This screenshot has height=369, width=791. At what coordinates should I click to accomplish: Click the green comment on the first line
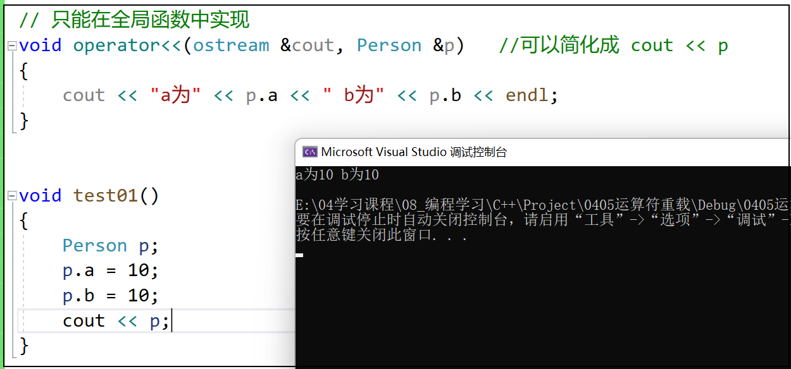pyautogui.click(x=134, y=20)
